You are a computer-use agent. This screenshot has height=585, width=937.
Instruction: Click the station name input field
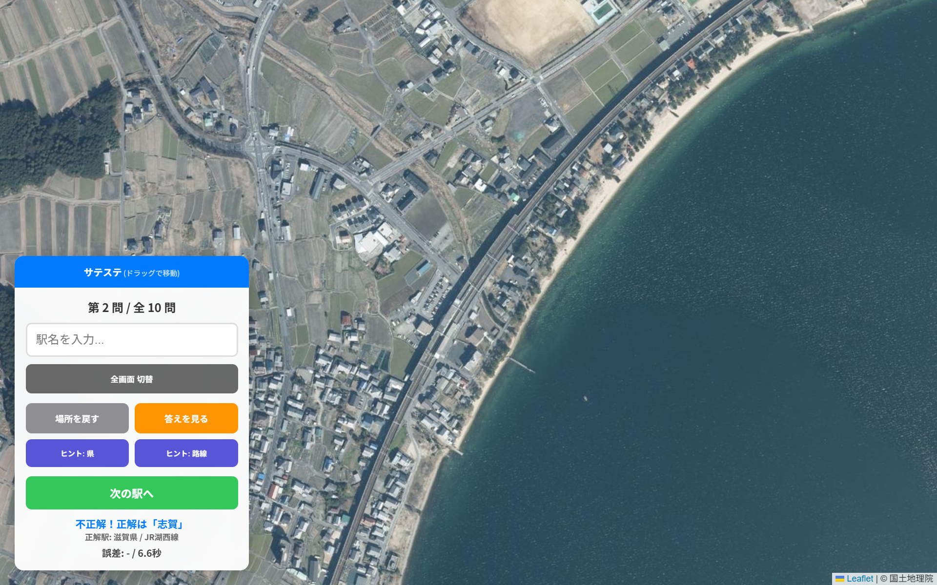132,340
